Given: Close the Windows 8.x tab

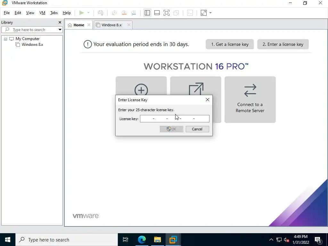Looking at the screenshot, I should (x=129, y=25).
